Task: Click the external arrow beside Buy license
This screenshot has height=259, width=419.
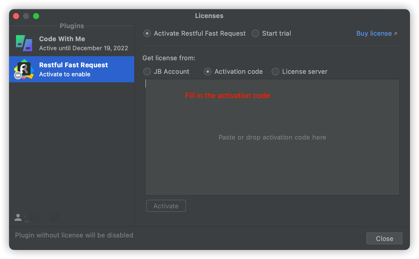Action: click(395, 34)
